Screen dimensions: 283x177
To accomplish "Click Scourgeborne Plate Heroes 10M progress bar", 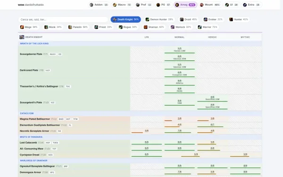I will pyautogui.click(x=180, y=53).
